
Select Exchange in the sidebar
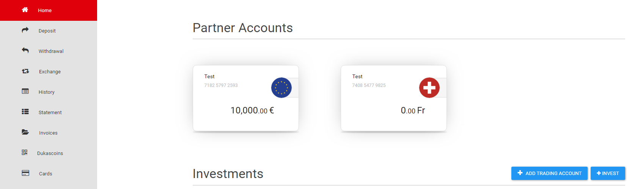(49, 71)
